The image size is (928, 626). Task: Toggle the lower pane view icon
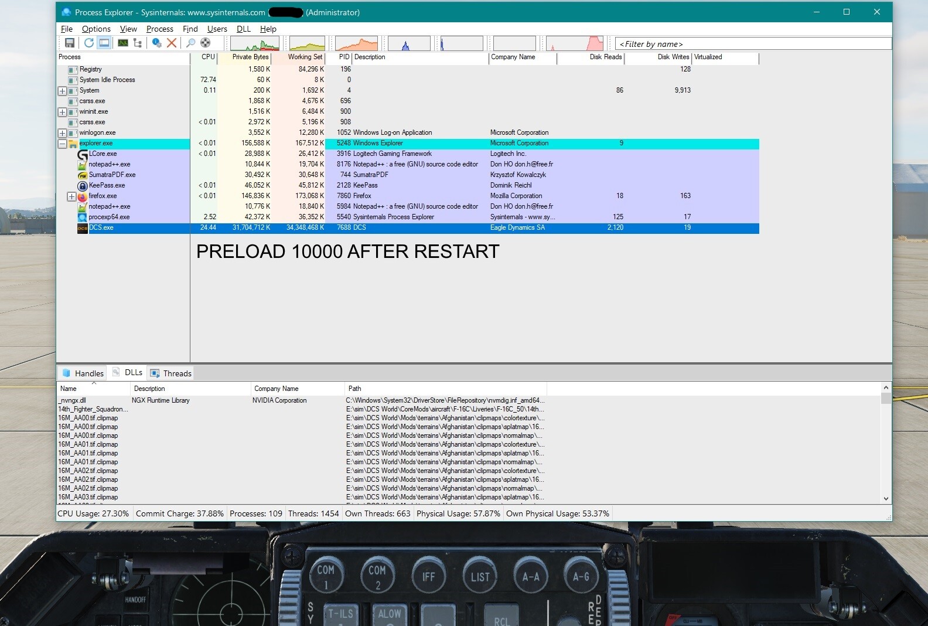tap(104, 43)
